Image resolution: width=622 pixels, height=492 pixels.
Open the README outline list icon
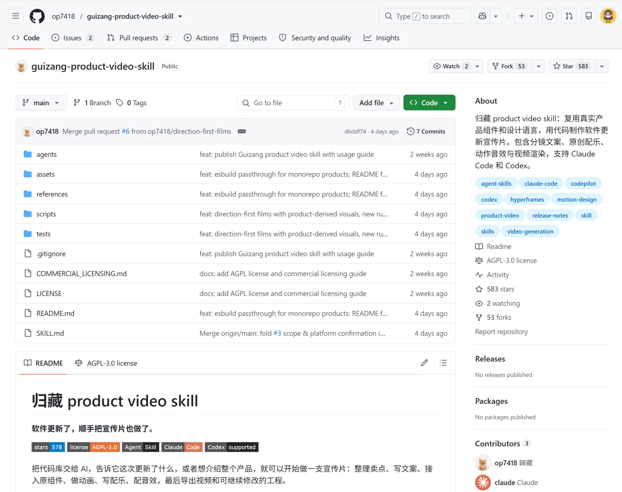pyautogui.click(x=443, y=363)
